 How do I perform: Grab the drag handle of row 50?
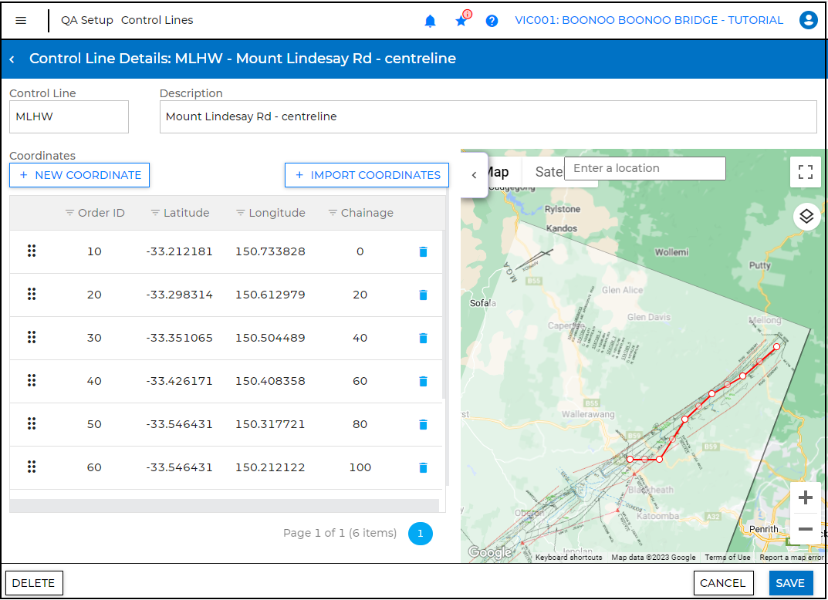coord(32,423)
